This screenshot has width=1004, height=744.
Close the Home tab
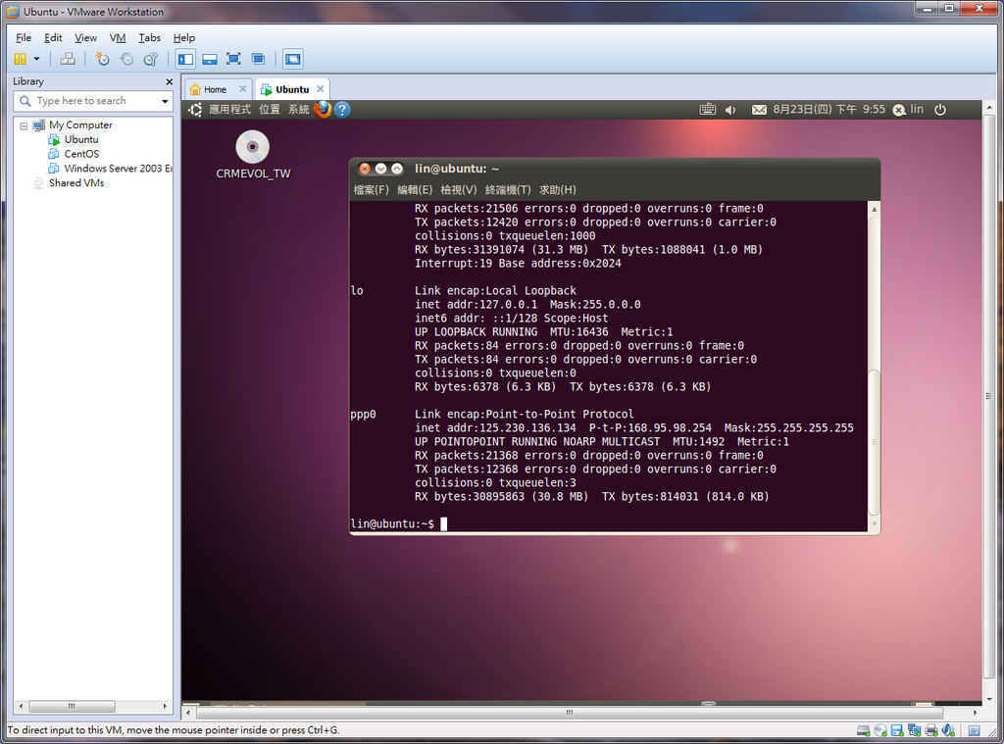[243, 89]
